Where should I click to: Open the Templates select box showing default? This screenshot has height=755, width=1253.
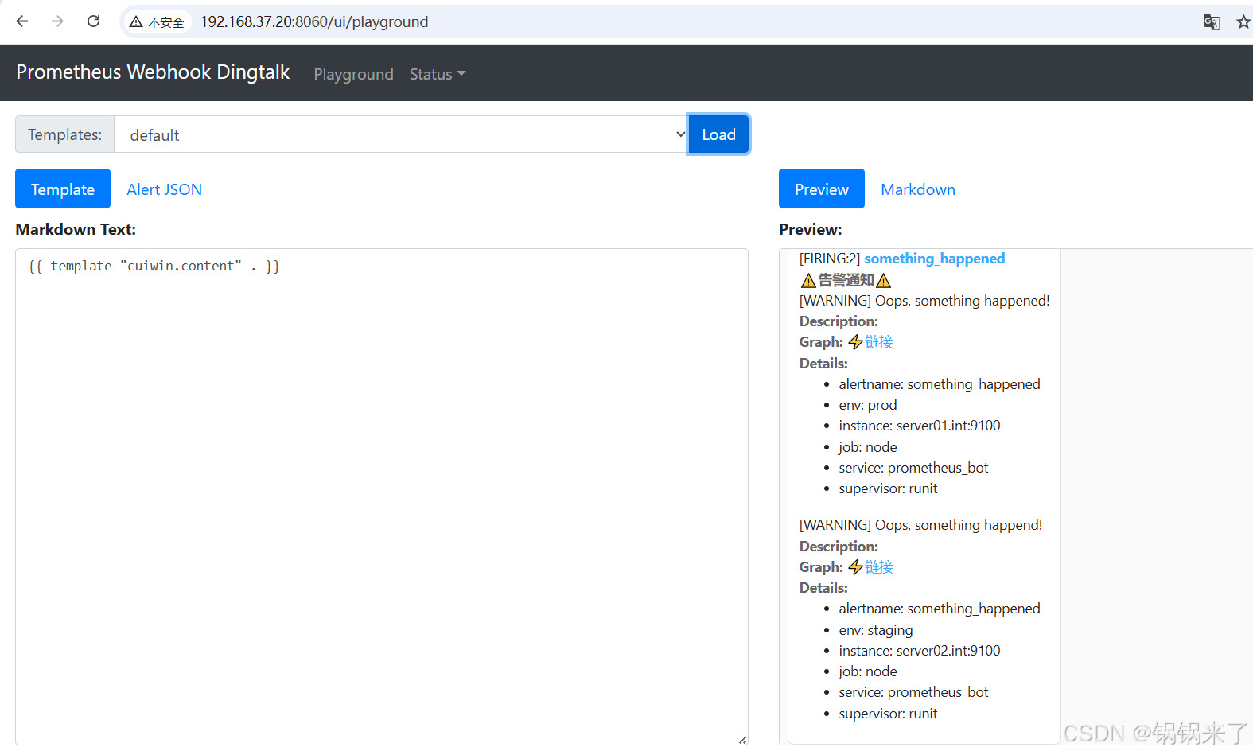tap(401, 134)
